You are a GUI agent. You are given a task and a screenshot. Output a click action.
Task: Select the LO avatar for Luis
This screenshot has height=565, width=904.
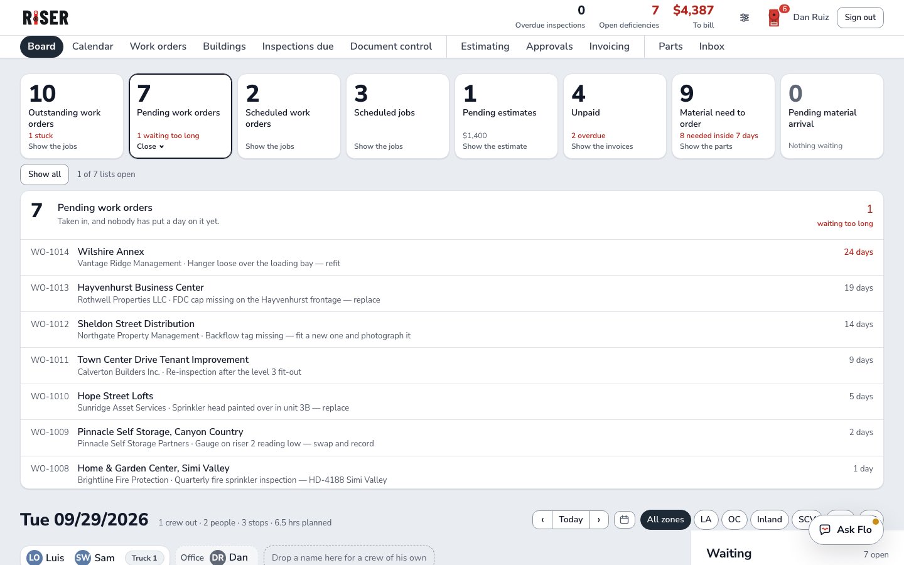(x=35, y=557)
